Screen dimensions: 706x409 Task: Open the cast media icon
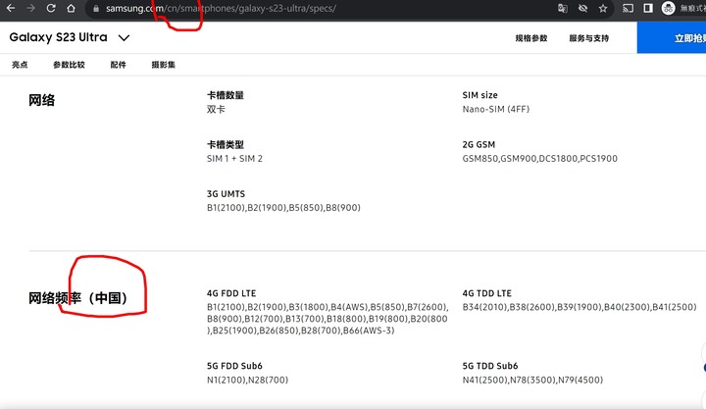pos(628,8)
